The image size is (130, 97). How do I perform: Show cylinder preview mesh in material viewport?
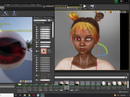pyautogui.click(x=21, y=81)
